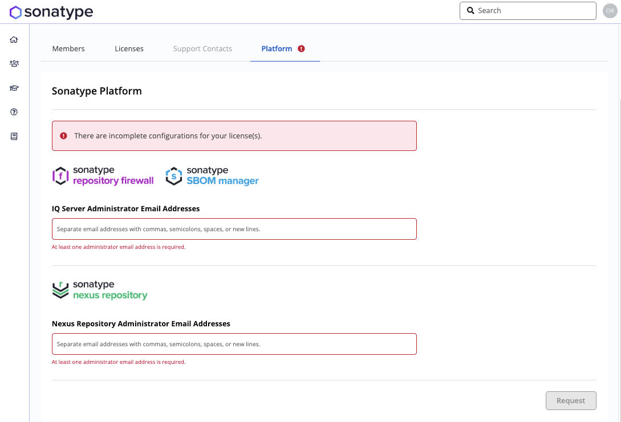Screen dimensions: 621x422
Task: Open the Home icon in sidebar
Action: pos(14,39)
